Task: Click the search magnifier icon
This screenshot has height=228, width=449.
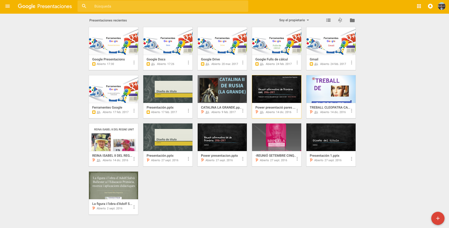Action: click(x=84, y=6)
